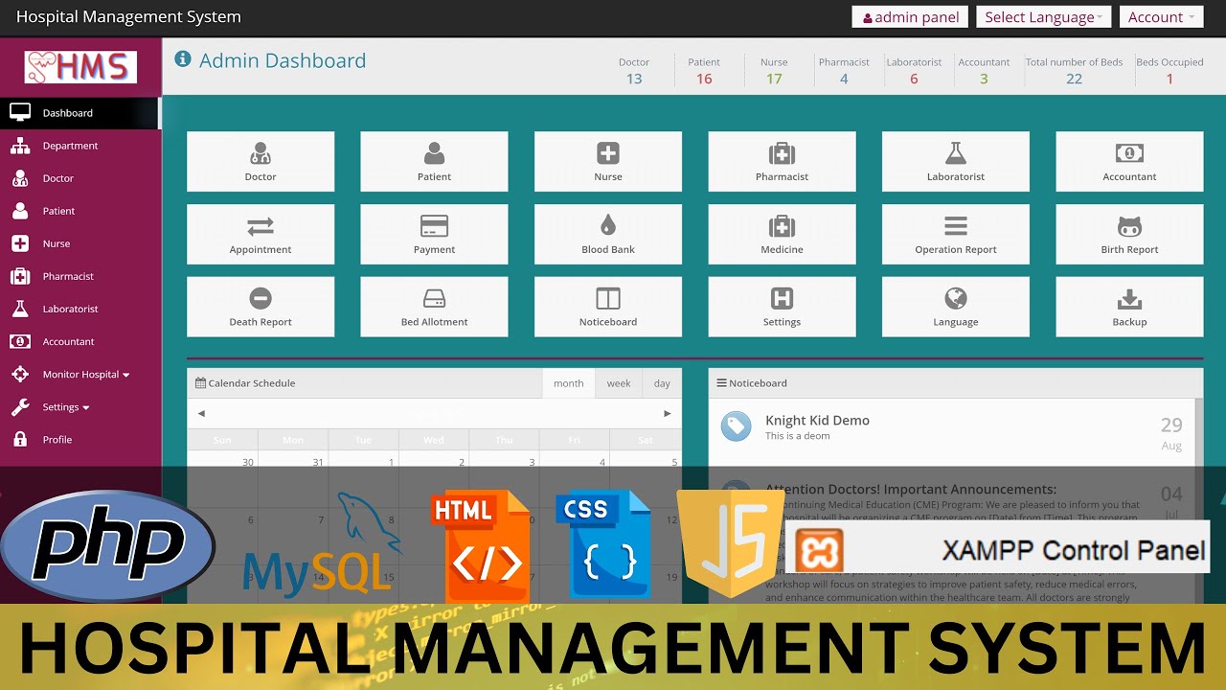Click the Pharmacist count 4
The image size is (1226, 690).
(844, 79)
